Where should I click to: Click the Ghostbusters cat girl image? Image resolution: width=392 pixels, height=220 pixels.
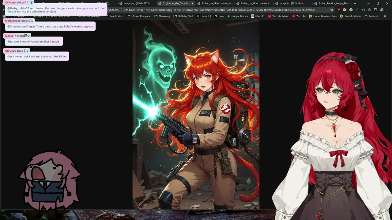pos(196,115)
